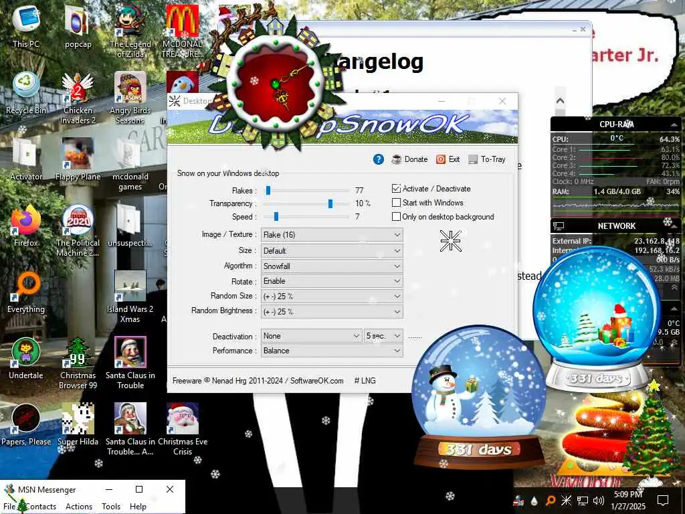
Task: Open the Everything search desktop shortcut
Action: click(x=26, y=292)
